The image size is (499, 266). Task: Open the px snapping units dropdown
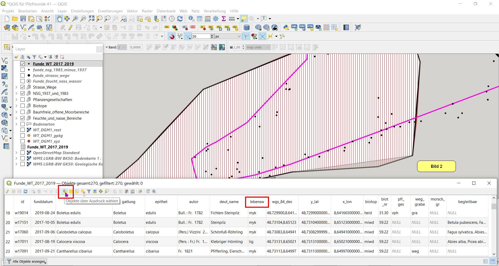(x=228, y=37)
